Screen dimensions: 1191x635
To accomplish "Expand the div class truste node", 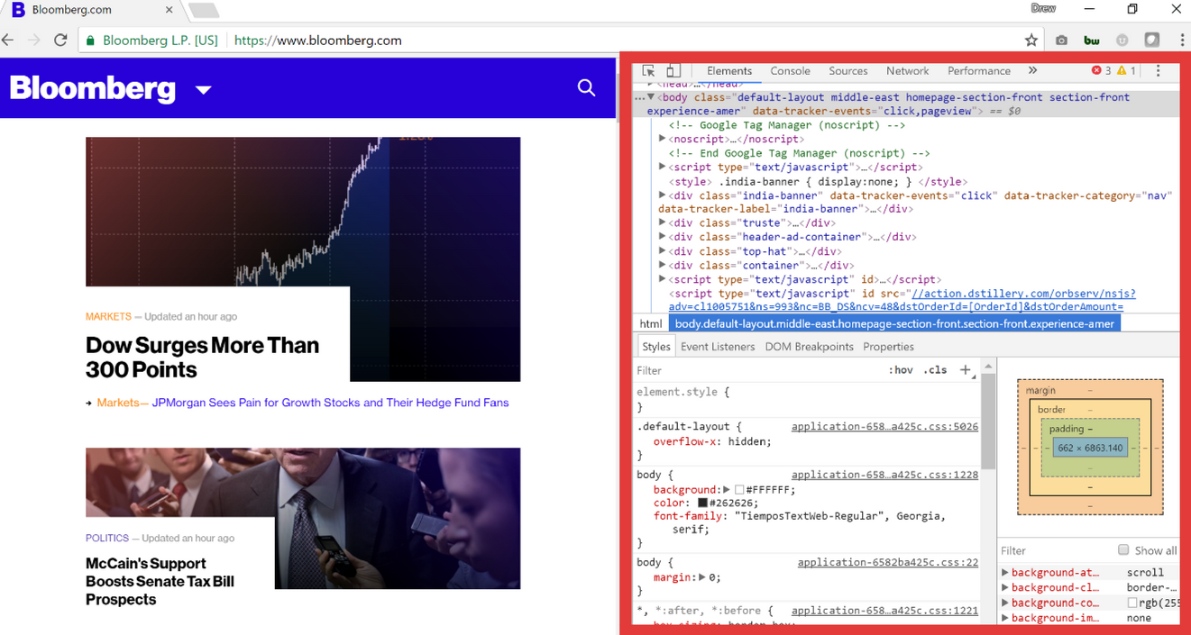I will (x=663, y=222).
